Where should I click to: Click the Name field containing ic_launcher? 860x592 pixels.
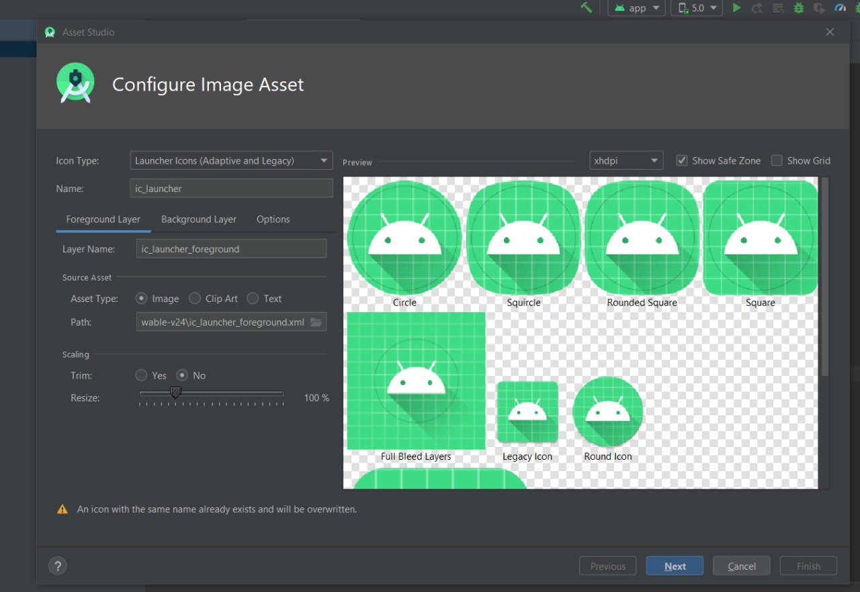point(231,189)
